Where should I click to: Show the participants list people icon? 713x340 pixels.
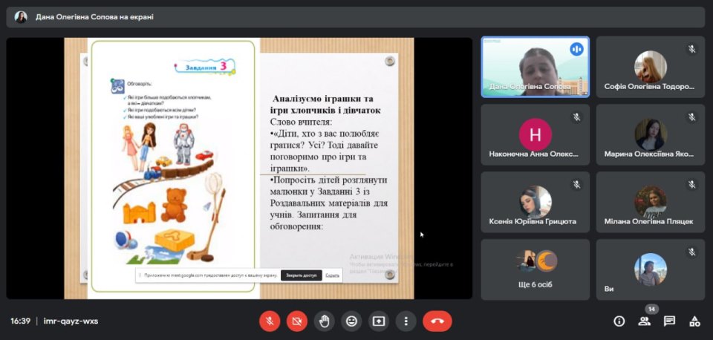tap(644, 321)
